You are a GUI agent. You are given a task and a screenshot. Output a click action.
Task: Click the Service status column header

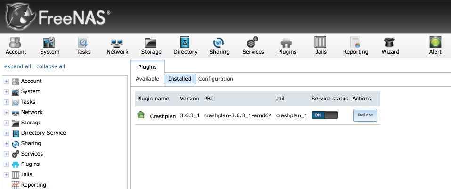point(329,99)
